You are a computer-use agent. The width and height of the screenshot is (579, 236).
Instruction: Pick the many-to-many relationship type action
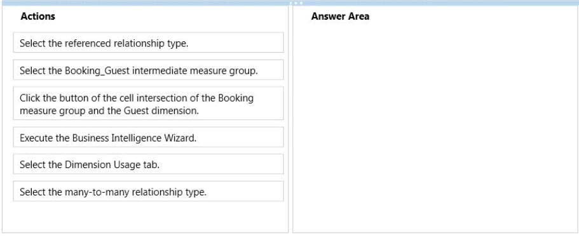coord(148,192)
